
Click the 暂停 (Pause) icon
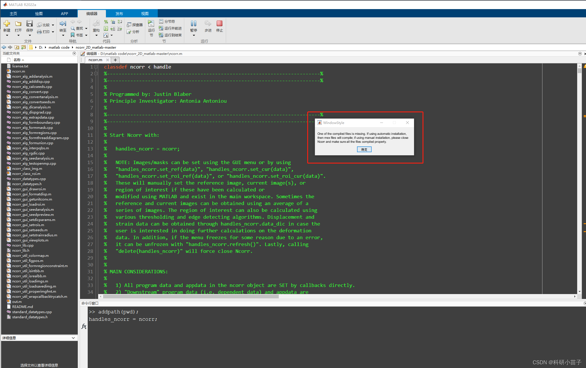[x=194, y=24]
